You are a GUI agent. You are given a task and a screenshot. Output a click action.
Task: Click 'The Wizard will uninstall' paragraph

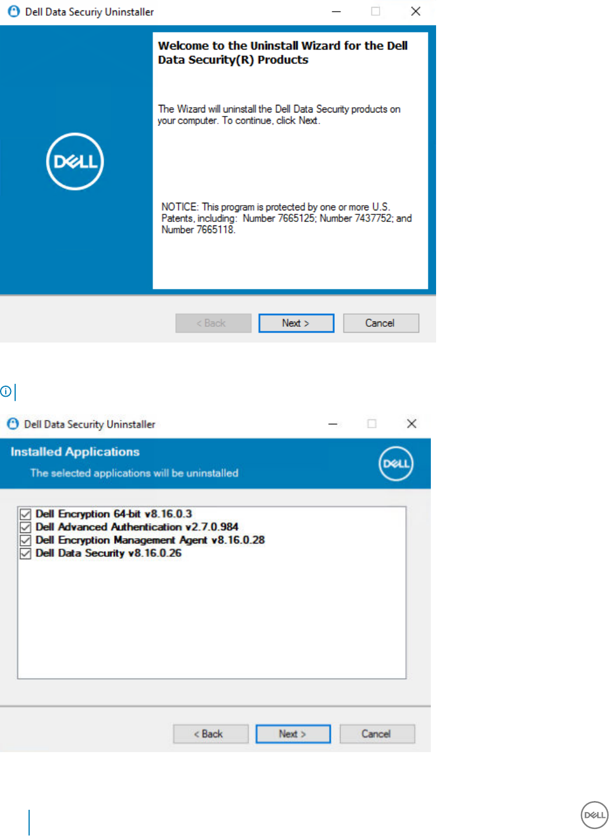[x=279, y=115]
